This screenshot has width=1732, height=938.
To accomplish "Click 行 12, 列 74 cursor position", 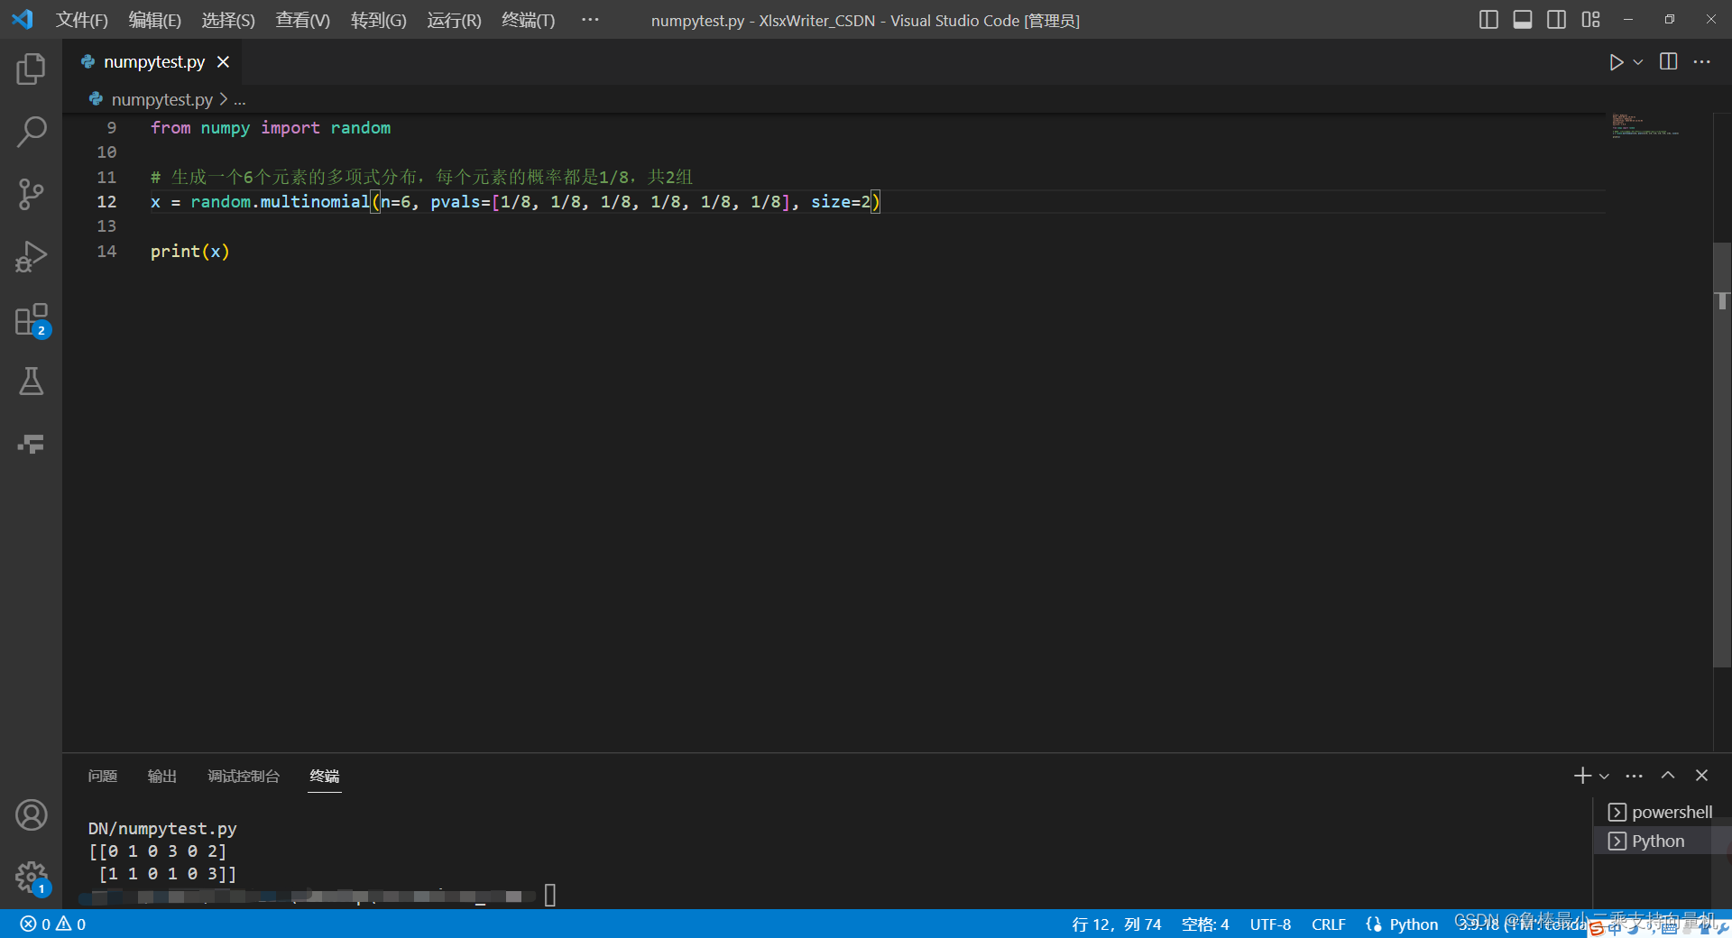I will tap(1116, 924).
